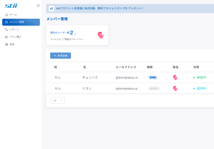Click product icon in dykim row

click(x=175, y=88)
